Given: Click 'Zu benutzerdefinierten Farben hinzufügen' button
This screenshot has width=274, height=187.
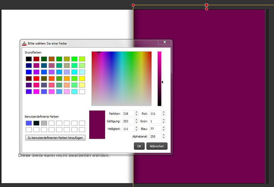Looking at the screenshot, I should point(55,138).
